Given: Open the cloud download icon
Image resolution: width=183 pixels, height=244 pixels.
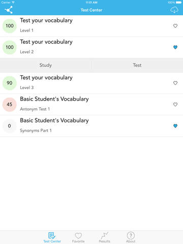Looking at the screenshot, I should 174,10.
